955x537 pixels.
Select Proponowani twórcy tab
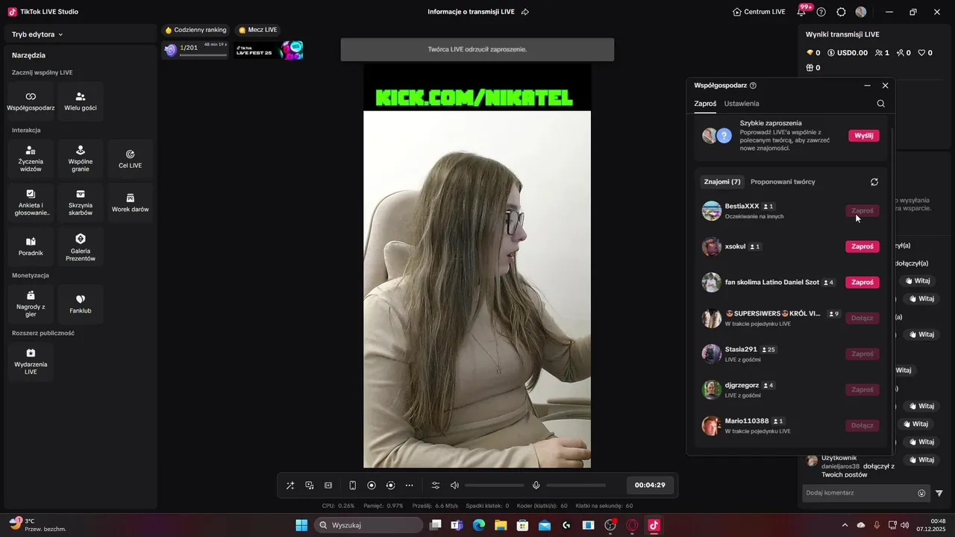(x=783, y=182)
